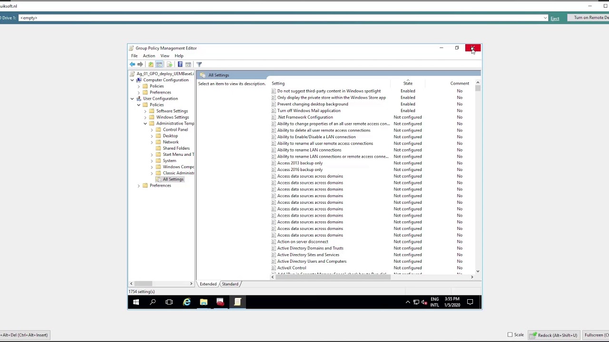Select 'Prevent changing desktop background' setting
This screenshot has width=609, height=342.
coord(313,104)
